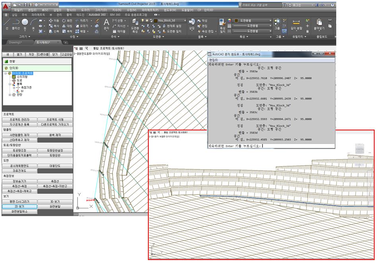
Task: Click the save icon in quick access toolbar
Action: 25,5
